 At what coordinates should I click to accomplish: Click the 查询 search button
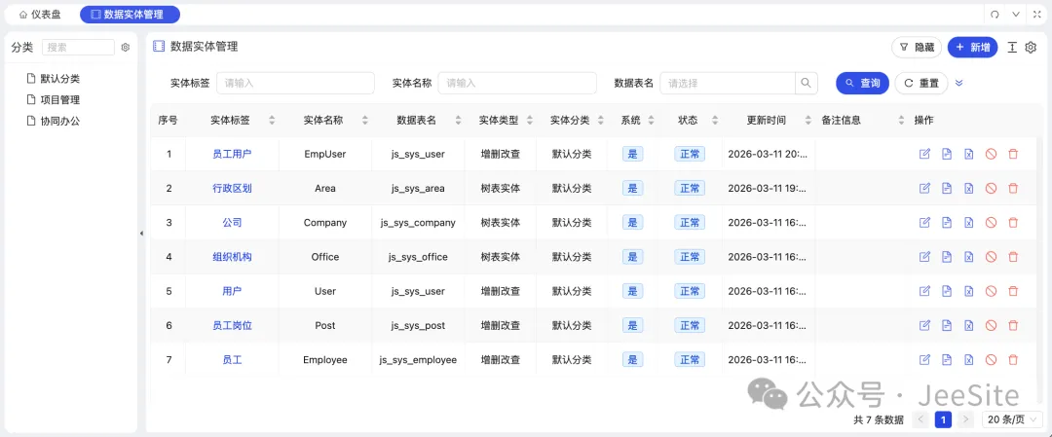pos(862,84)
